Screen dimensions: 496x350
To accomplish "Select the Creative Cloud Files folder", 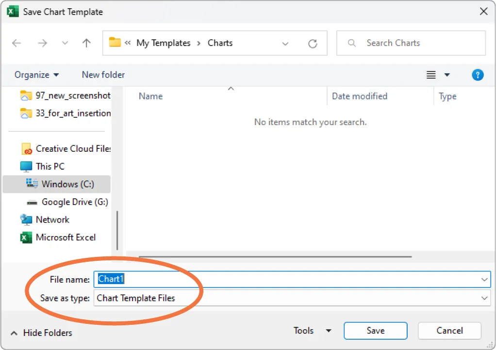I will click(68, 148).
